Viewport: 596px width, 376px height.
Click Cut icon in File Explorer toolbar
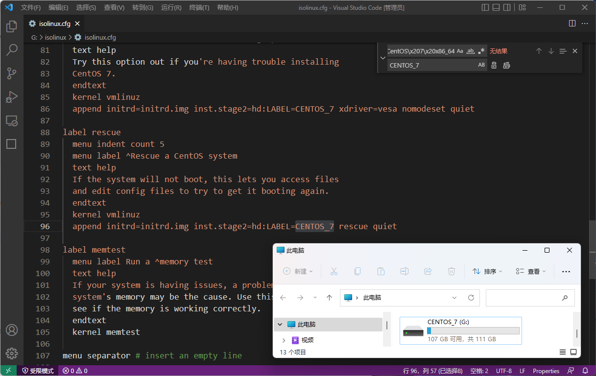[334, 271]
